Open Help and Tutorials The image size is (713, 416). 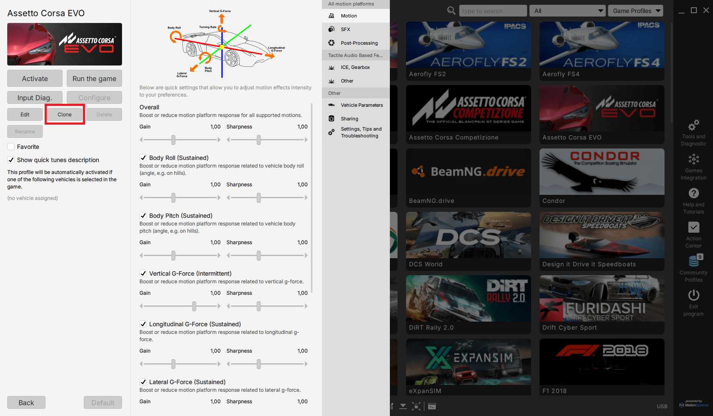pyautogui.click(x=693, y=201)
